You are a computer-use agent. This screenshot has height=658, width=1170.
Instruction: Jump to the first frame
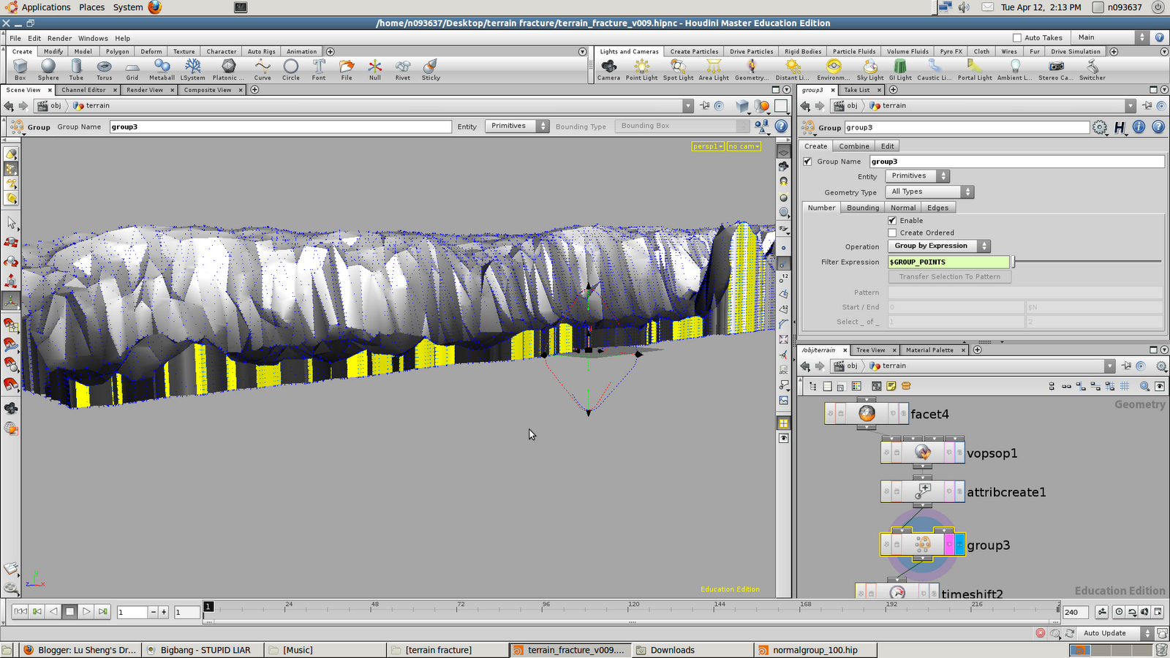[20, 611]
